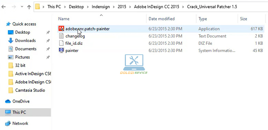Click the Network icon in sidebar
The height and width of the screenshot is (130, 268).
tap(8, 123)
